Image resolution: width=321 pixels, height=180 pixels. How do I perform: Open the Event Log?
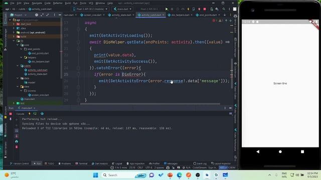(x=200, y=163)
